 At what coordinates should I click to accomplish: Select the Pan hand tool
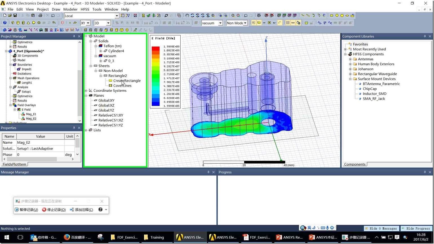187,15
